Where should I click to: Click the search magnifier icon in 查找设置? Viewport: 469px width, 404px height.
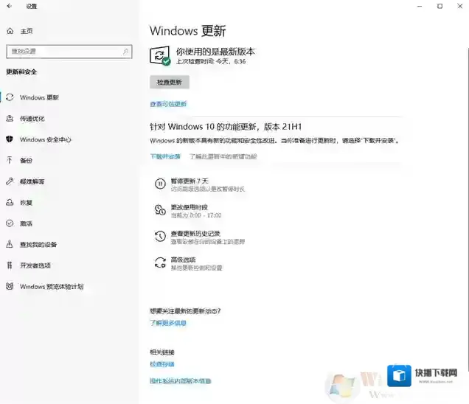click(x=126, y=52)
